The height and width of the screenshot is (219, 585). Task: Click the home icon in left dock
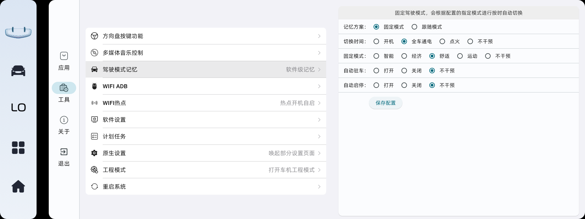(x=18, y=186)
